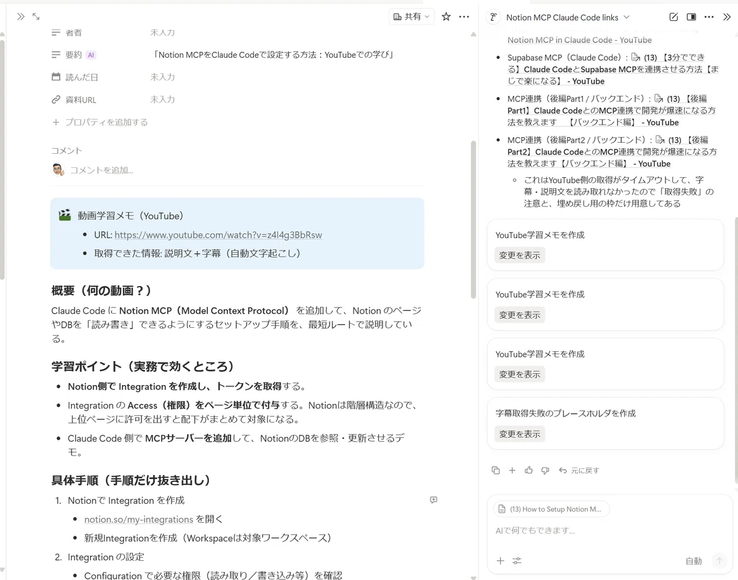Click the YouTube学習メモを作成 title of first card
The image size is (738, 580).
pyautogui.click(x=540, y=235)
